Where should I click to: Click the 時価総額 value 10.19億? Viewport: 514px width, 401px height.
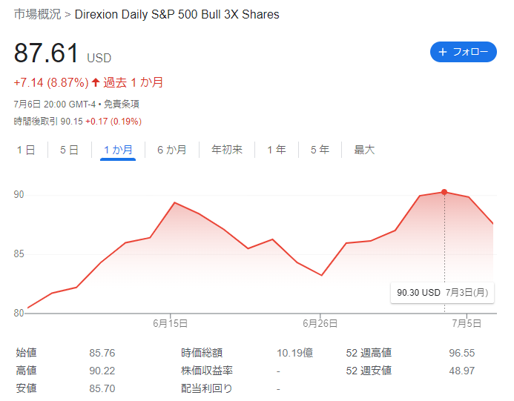294,353
